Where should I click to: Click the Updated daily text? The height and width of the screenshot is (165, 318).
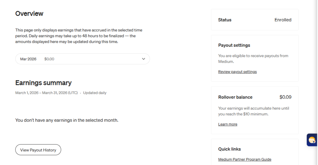(95, 93)
